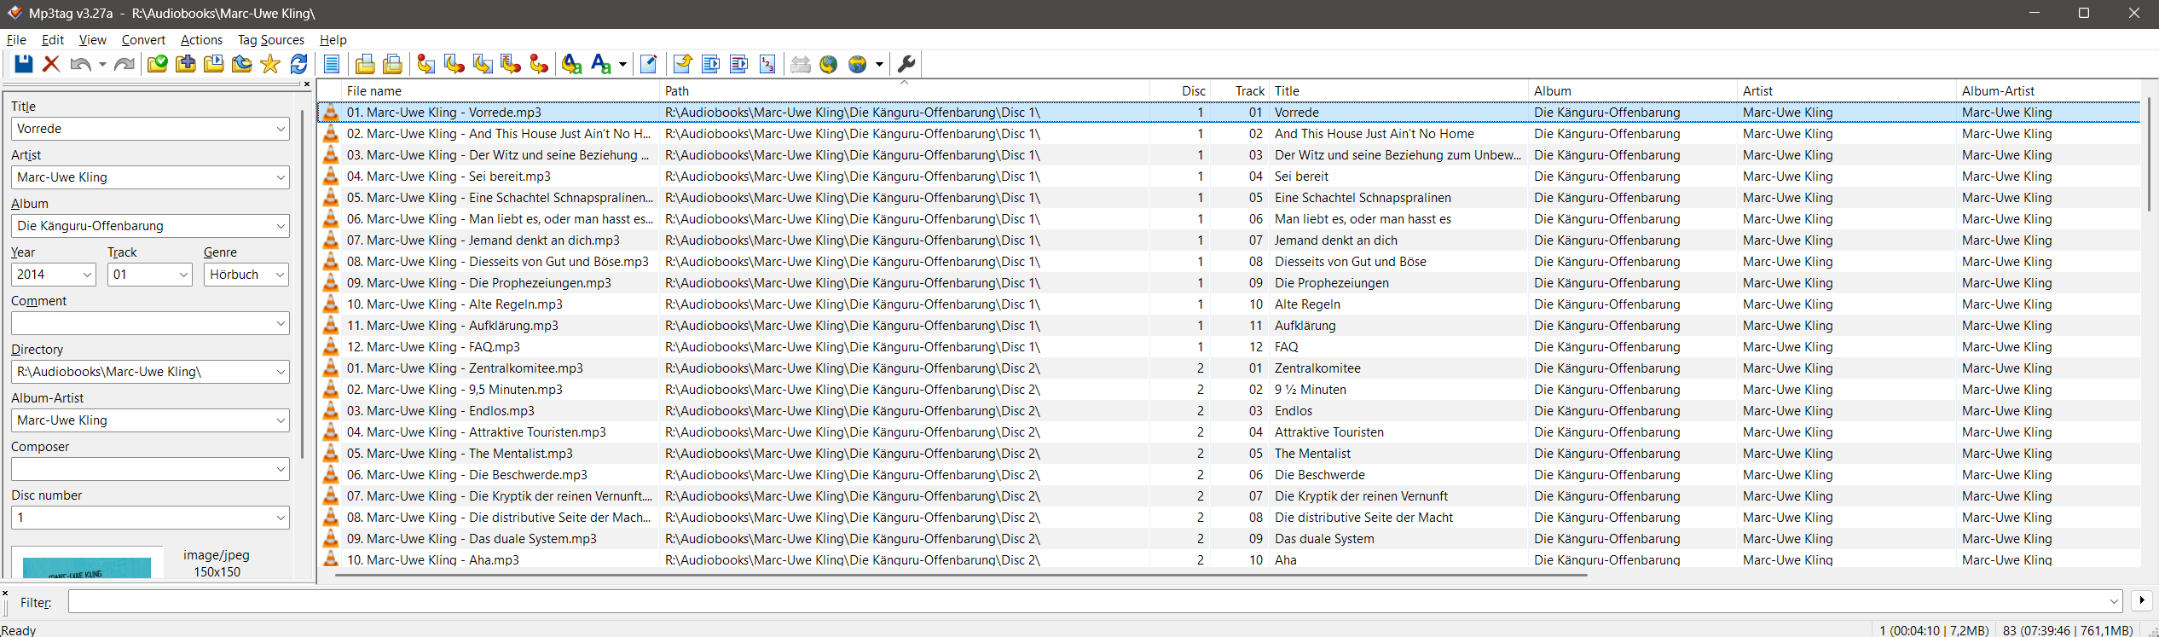Viewport: 2159px width, 637px height.
Task: Click the redo arrow icon in the toolbar
Action: pyautogui.click(x=124, y=64)
